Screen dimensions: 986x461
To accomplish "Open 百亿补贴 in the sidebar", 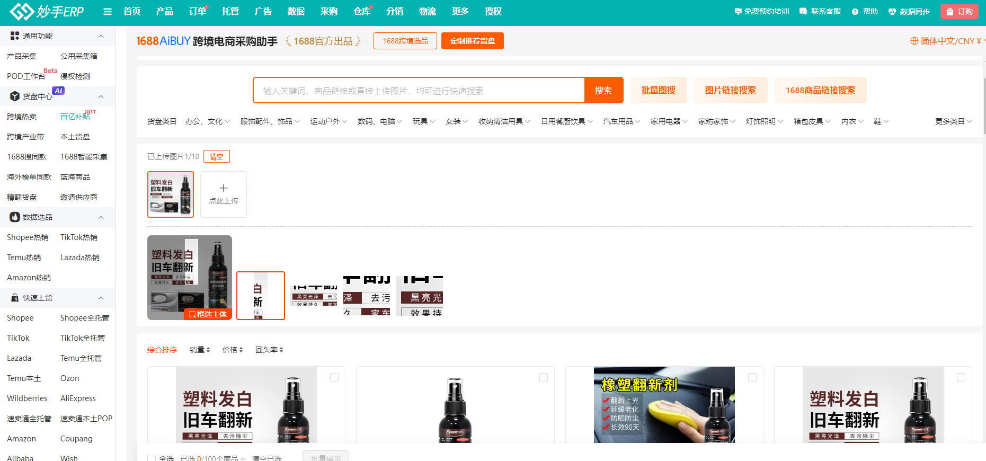I will [75, 117].
